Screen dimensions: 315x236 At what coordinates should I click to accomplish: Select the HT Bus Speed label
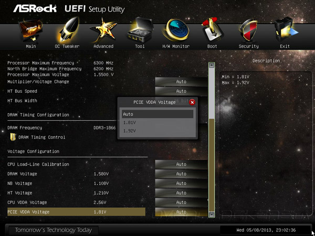22,91
